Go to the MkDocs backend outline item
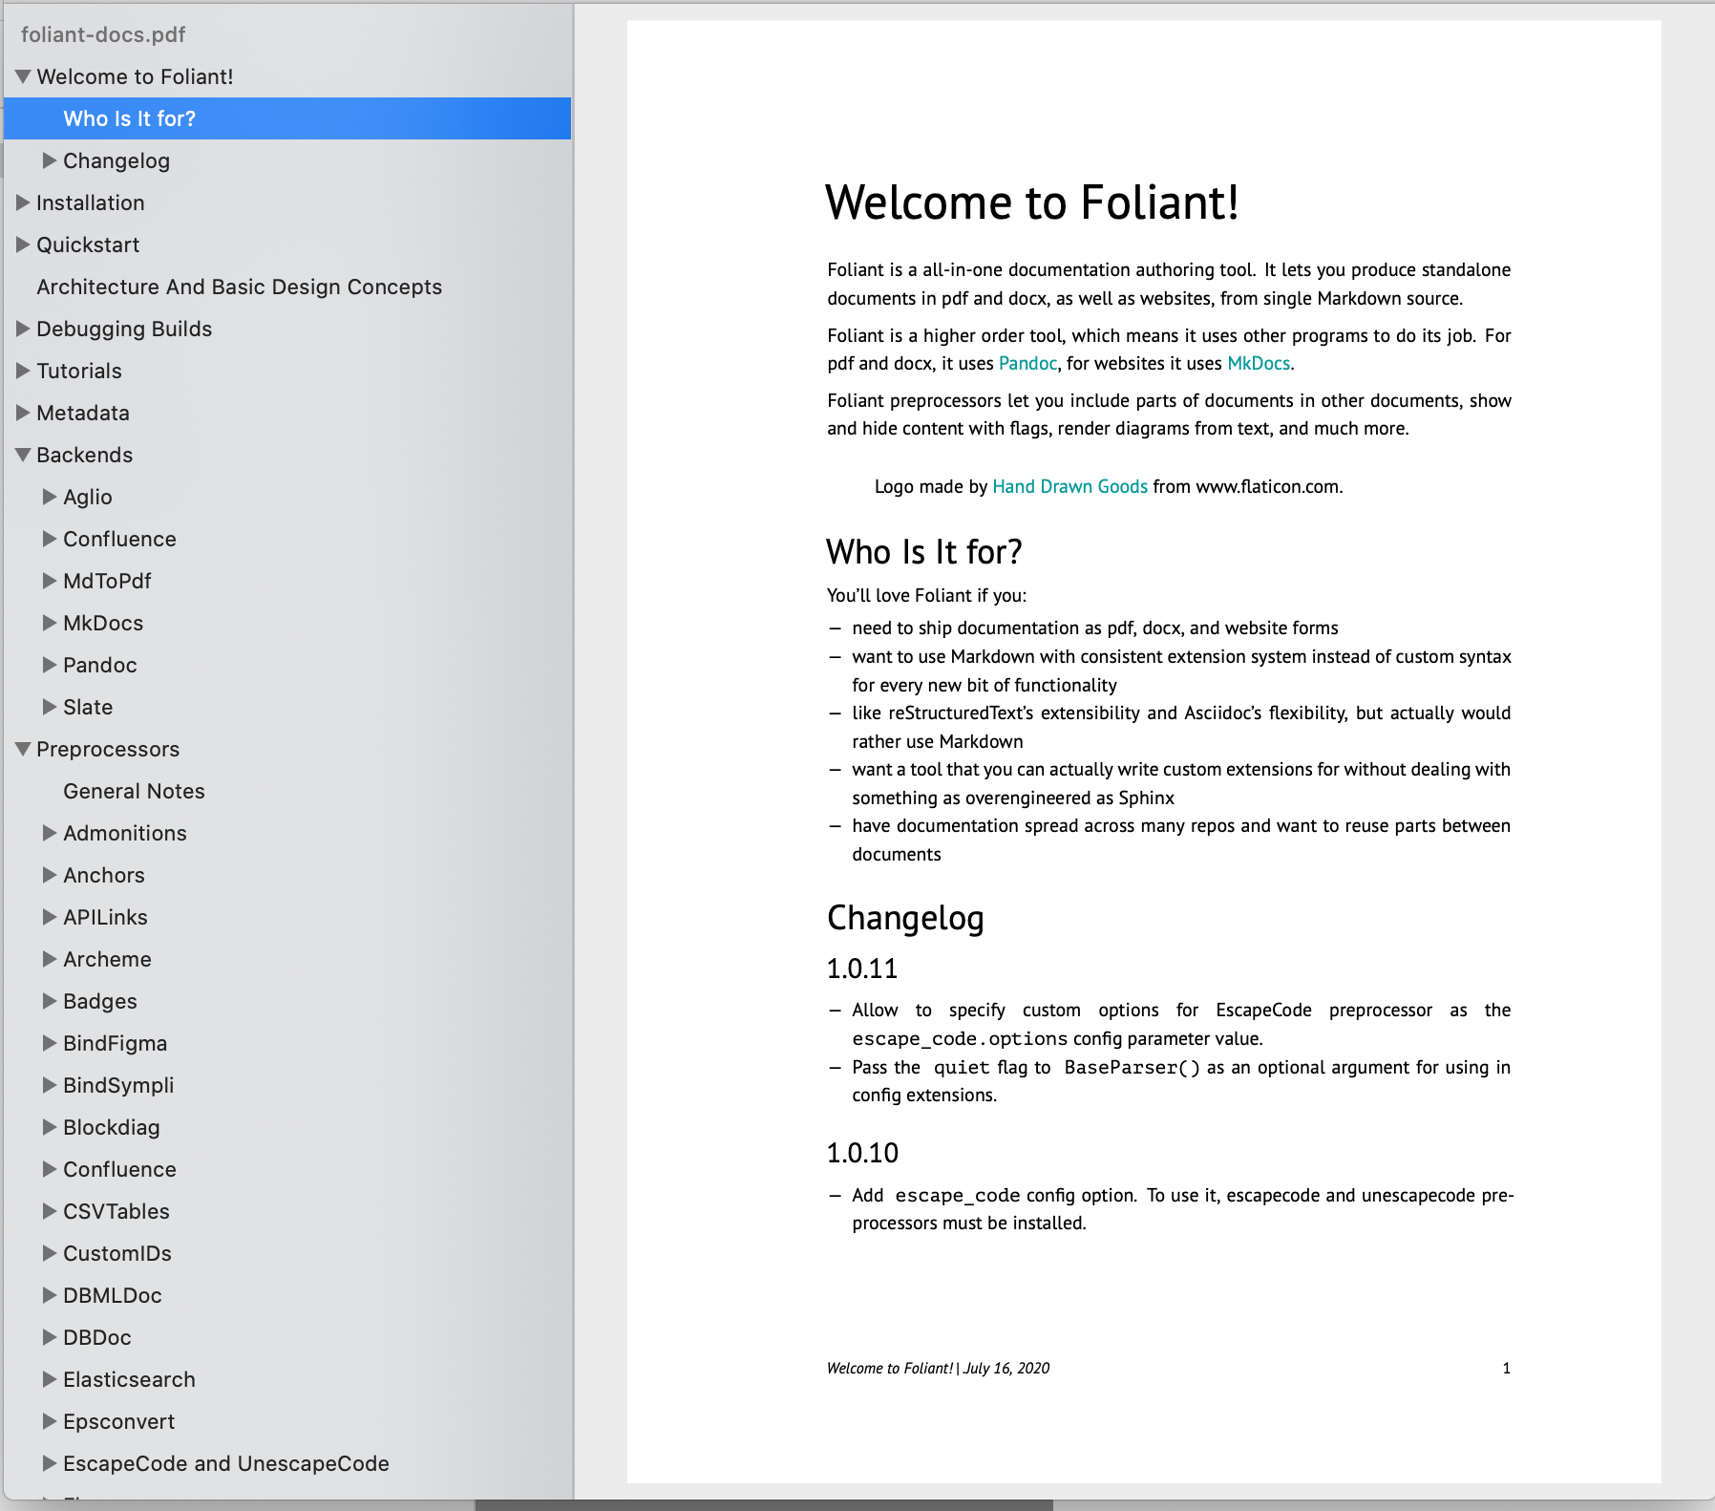Screen dimensions: 1715x1511 pyautogui.click(x=103, y=623)
